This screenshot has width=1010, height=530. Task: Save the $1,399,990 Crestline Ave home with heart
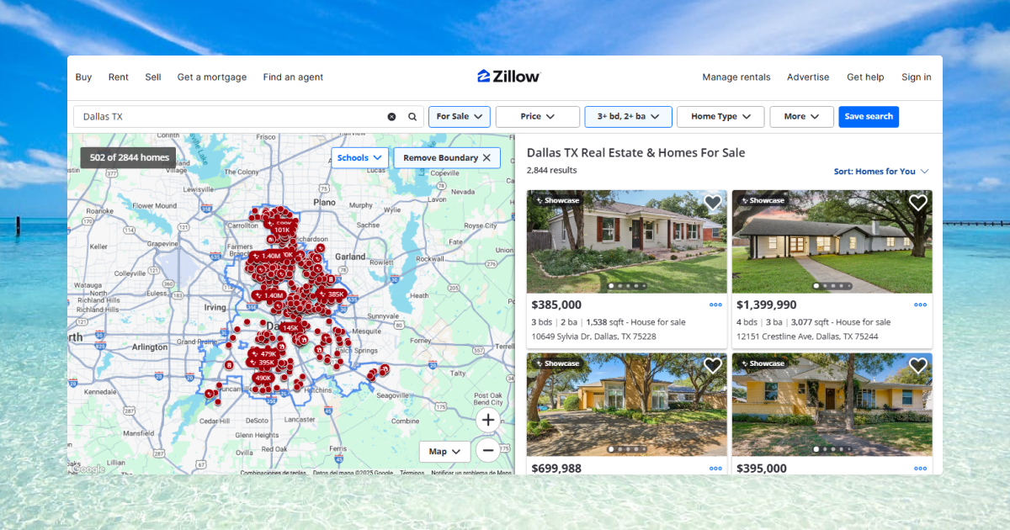point(918,203)
